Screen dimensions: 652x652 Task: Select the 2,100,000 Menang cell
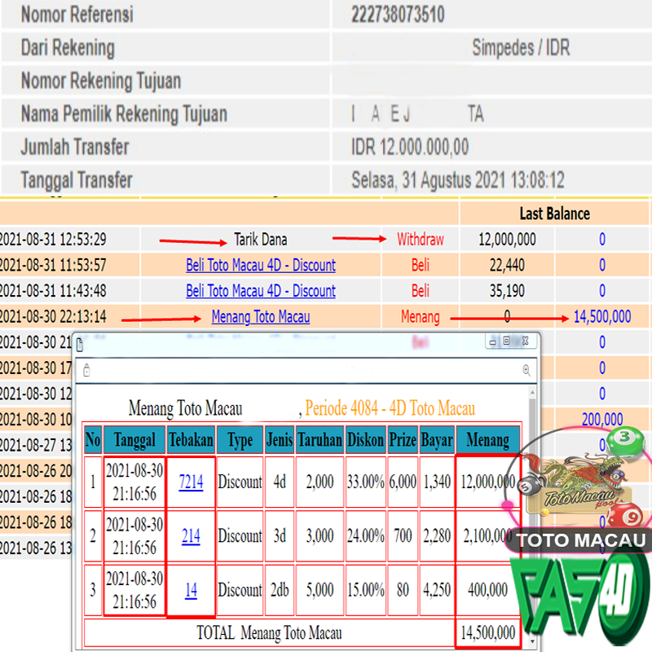pos(487,536)
